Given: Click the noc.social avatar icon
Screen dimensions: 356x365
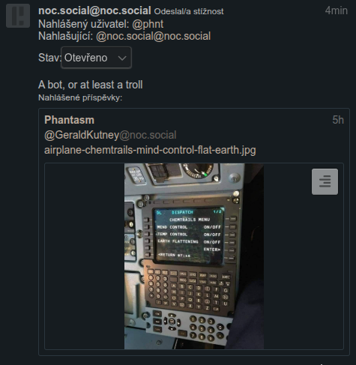Looking at the screenshot, I should (x=18, y=16).
